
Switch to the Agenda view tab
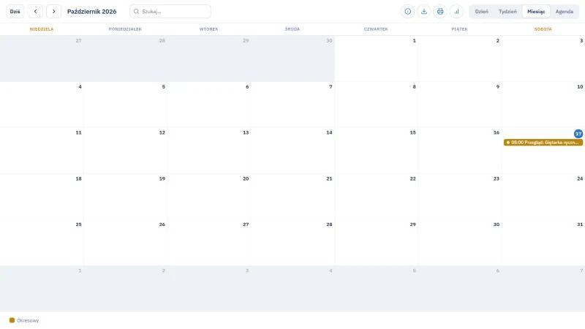[x=564, y=12]
